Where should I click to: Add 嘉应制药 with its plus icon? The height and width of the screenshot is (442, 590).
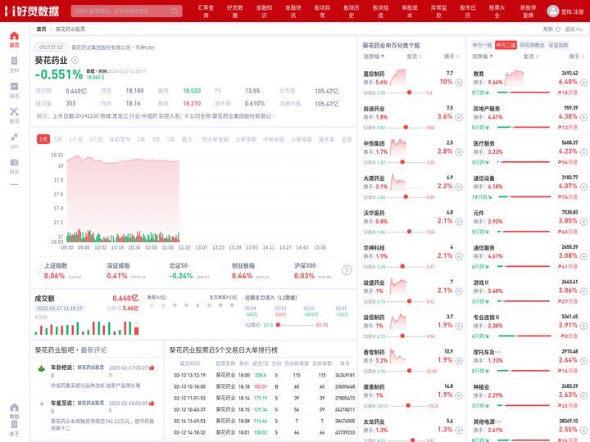click(x=459, y=83)
